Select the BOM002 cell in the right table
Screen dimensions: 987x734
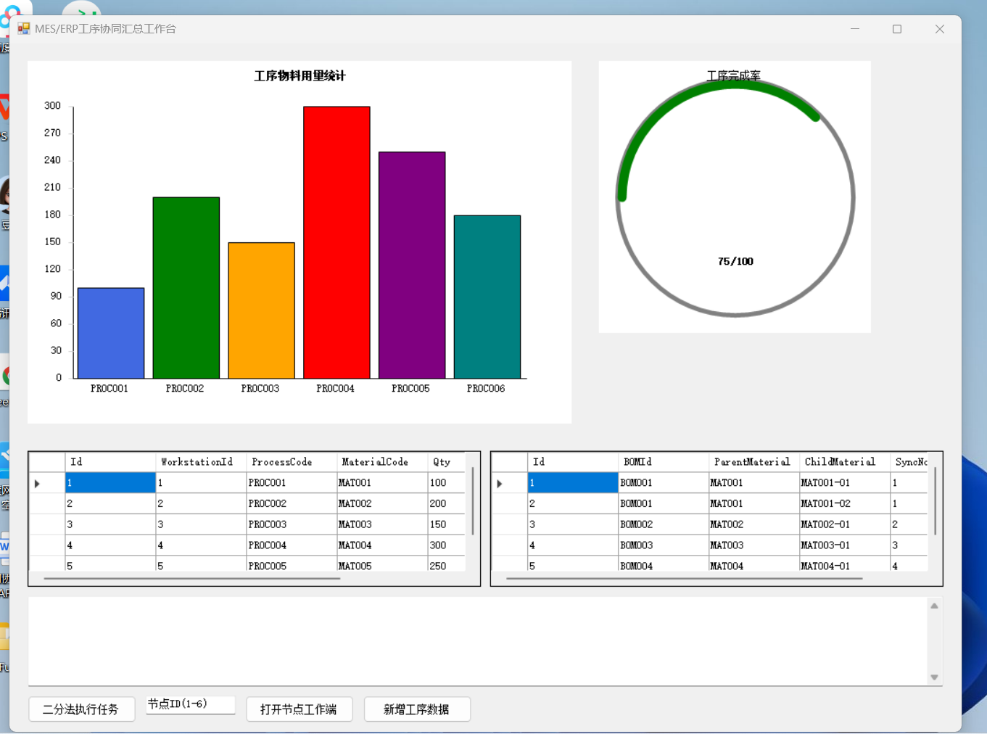[664, 524]
